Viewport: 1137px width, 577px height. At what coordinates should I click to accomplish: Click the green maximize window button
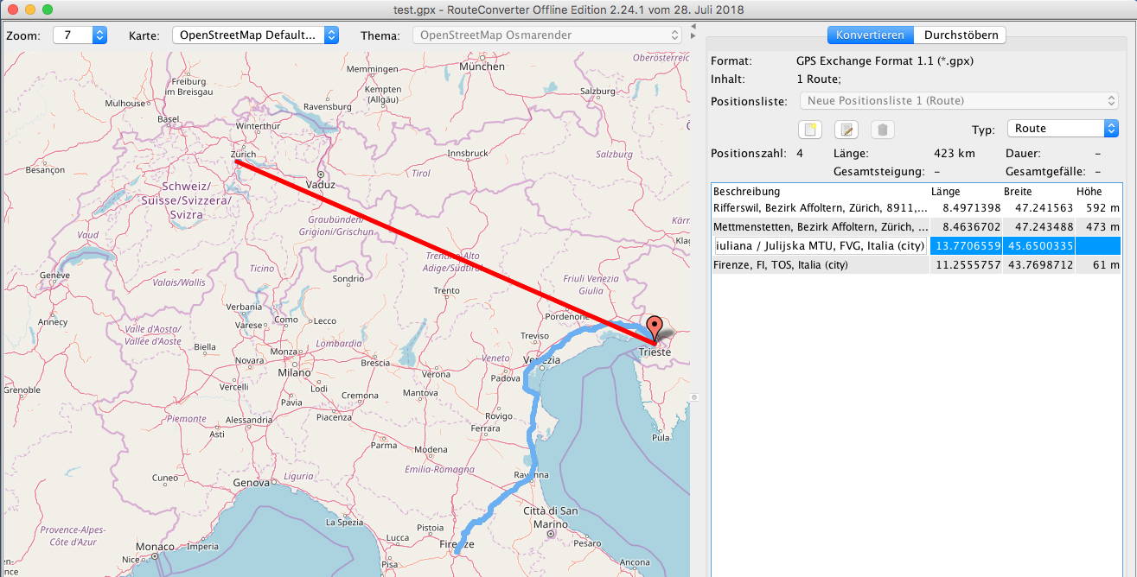(47, 10)
